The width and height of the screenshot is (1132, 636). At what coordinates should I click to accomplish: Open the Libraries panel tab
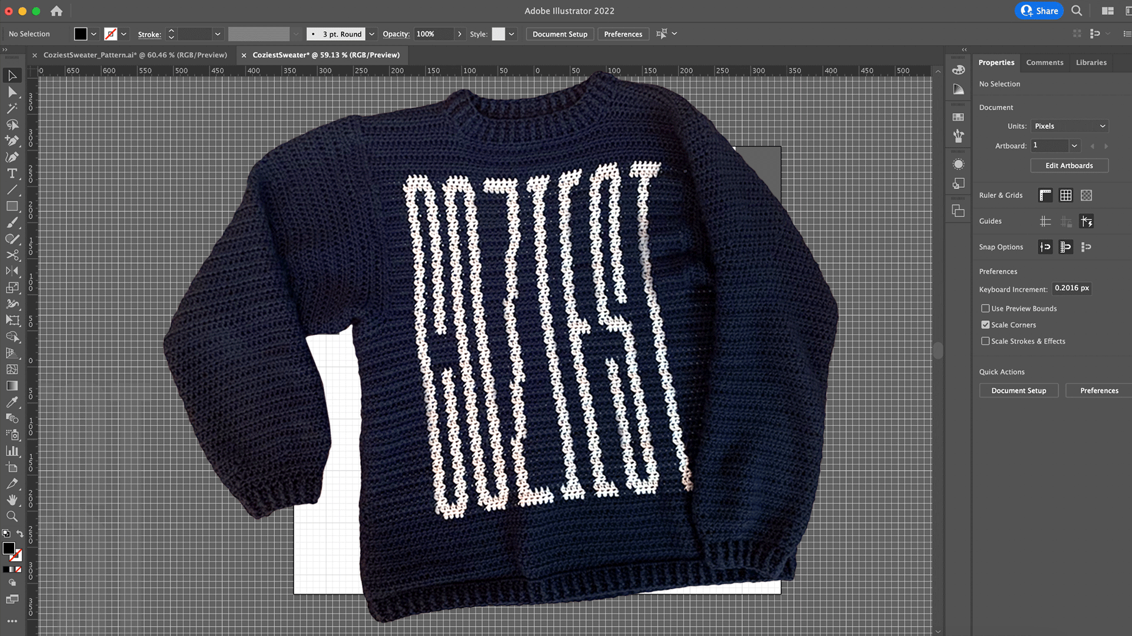pos(1091,62)
